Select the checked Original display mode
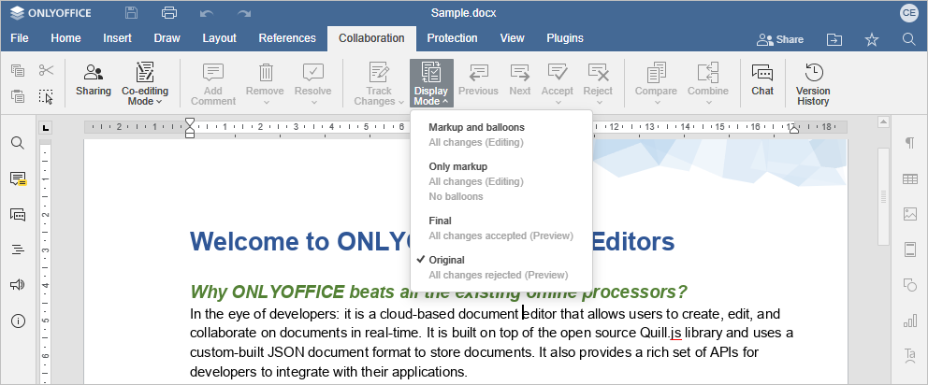This screenshot has width=928, height=385. [501, 267]
